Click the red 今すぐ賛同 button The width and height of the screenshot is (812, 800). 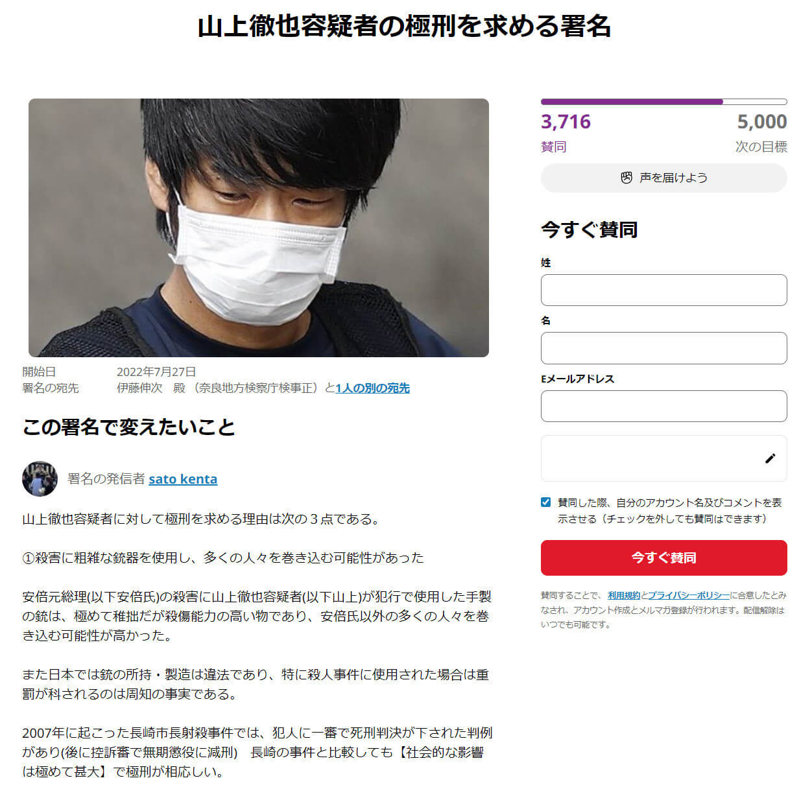(663, 558)
